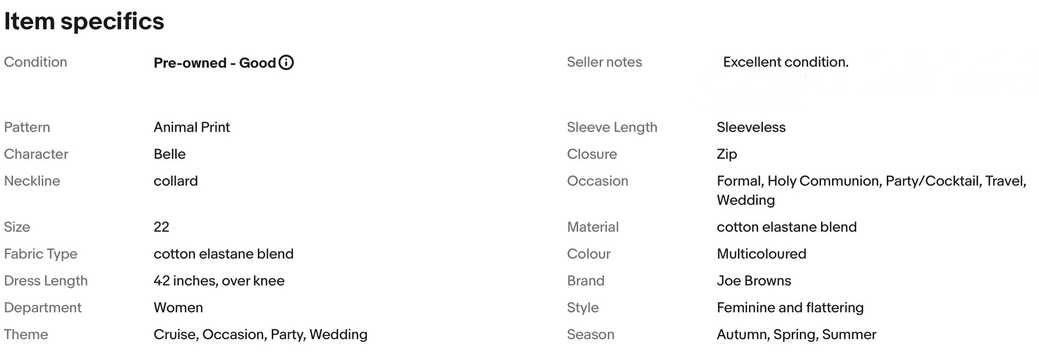Click the Pre-owned - Good condition text
This screenshot has width=1039, height=354.
[214, 63]
